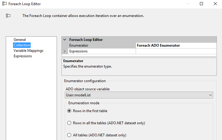The width and height of the screenshot is (222, 140).
Task: Open the General page
Action: tap(20, 40)
